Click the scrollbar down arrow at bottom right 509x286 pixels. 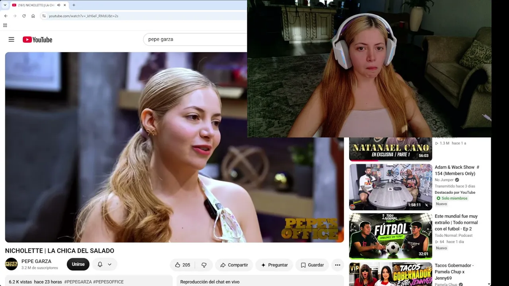489,284
